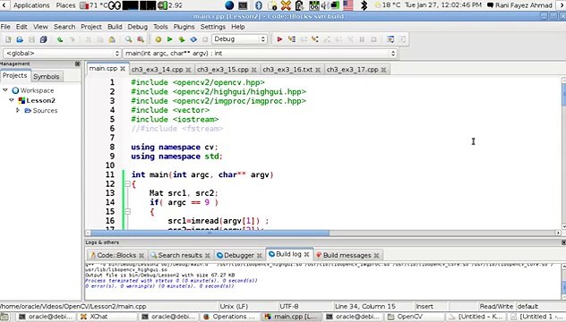Click the Build and run icon
566x322 pixels.
pyautogui.click(x=182, y=39)
